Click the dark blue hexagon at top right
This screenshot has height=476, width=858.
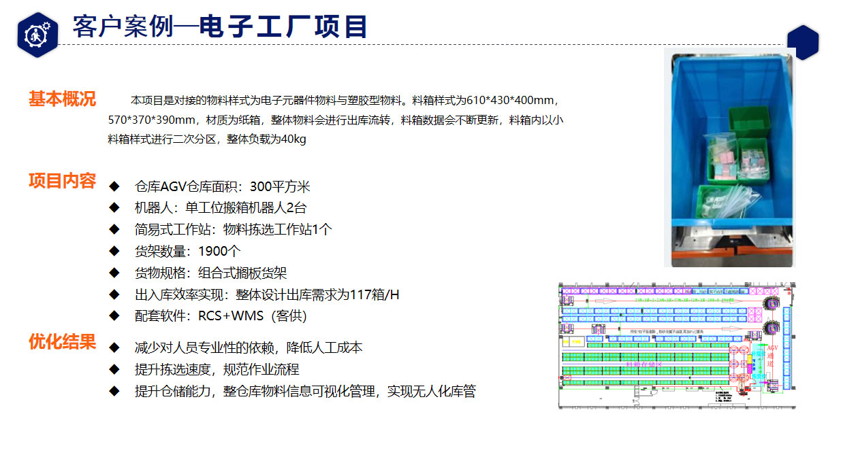click(803, 42)
